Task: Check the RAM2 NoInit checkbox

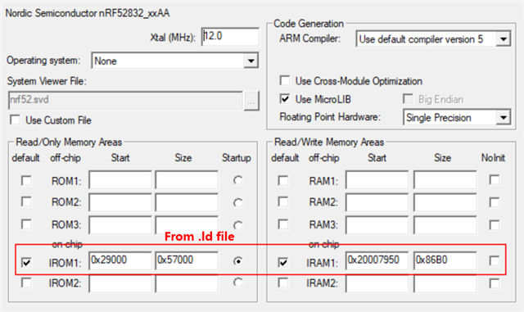Action: point(495,202)
